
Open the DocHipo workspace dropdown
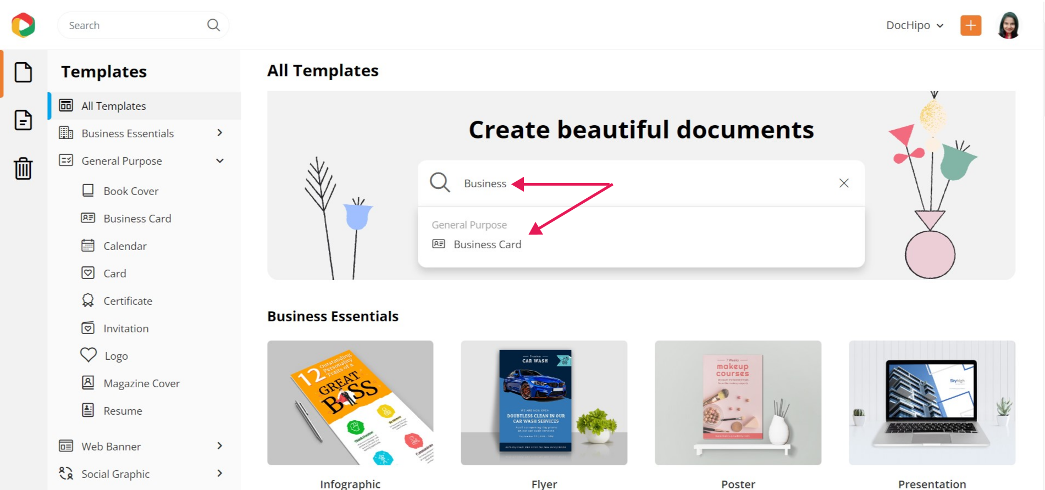tap(915, 25)
